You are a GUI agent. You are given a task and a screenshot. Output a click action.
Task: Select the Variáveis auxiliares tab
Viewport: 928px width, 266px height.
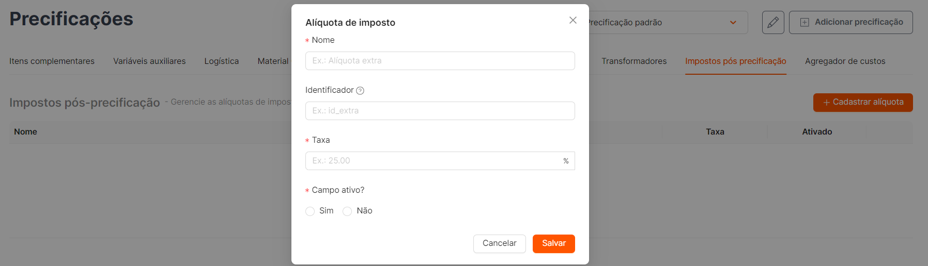(149, 61)
